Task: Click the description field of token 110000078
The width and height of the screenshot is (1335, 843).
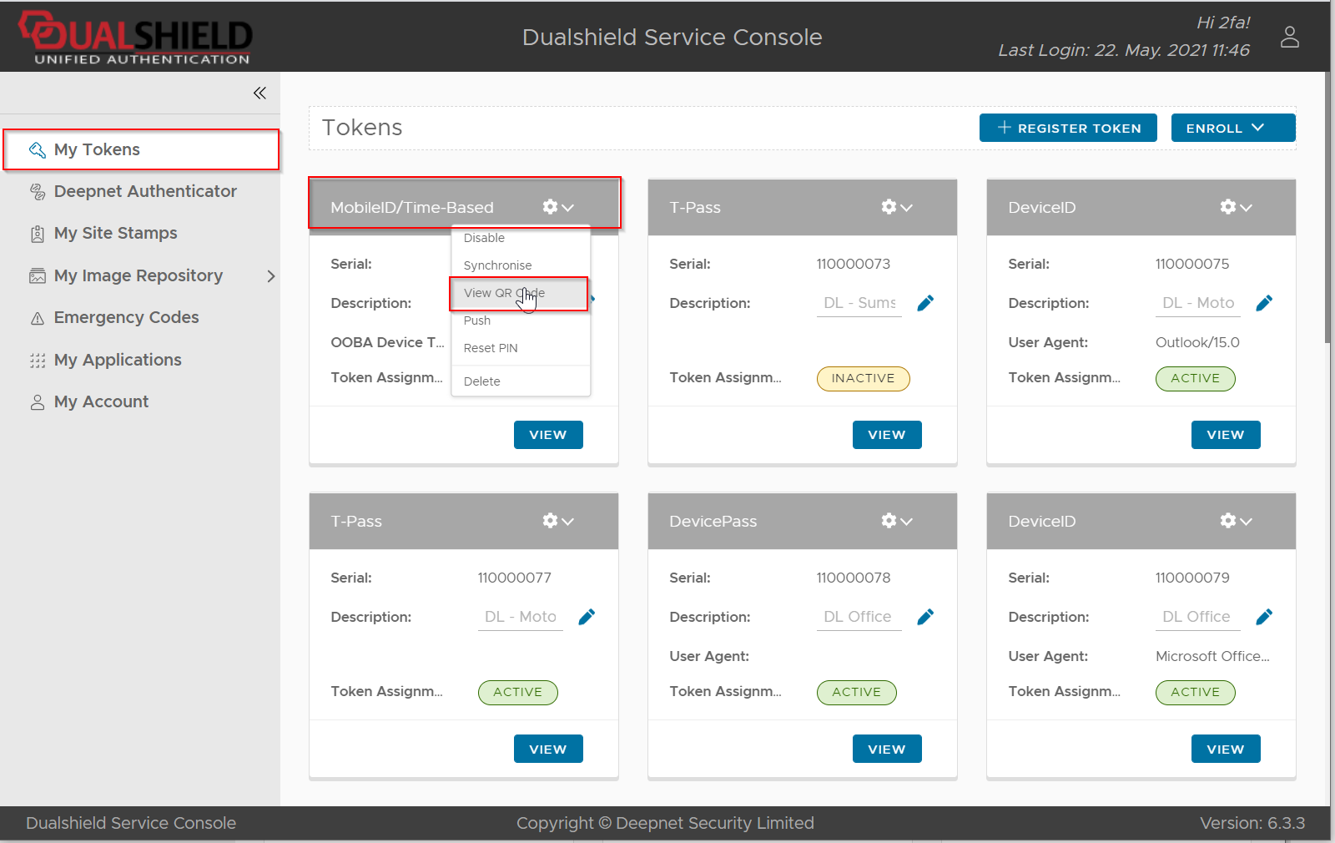Action: tap(858, 617)
